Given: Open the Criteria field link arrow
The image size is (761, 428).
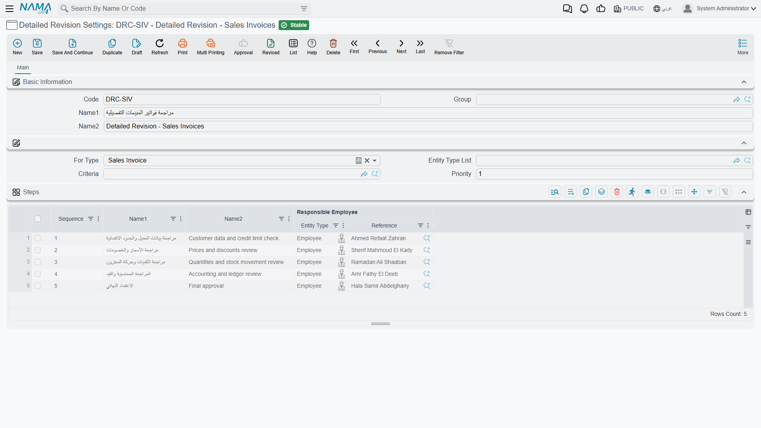Looking at the screenshot, I should click(364, 174).
